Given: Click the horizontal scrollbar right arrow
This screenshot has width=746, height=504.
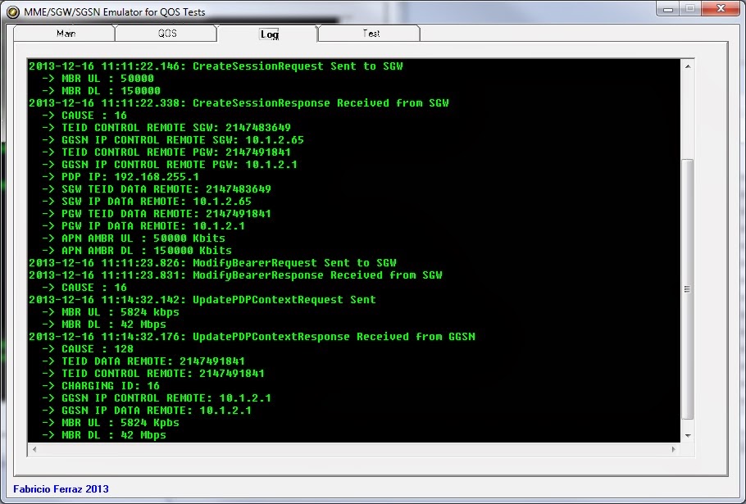Looking at the screenshot, I should [672, 449].
